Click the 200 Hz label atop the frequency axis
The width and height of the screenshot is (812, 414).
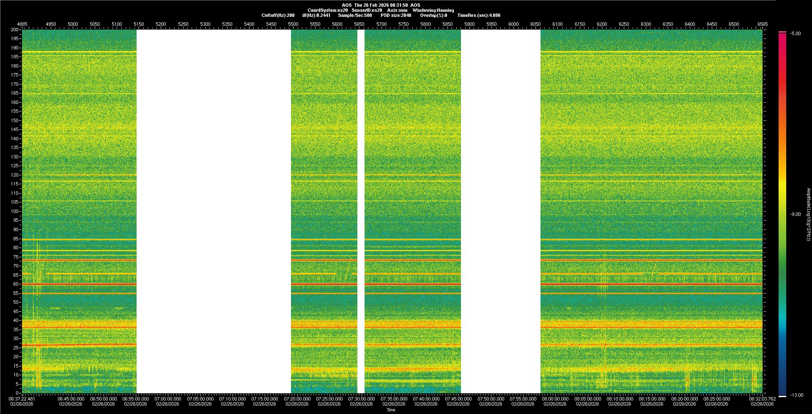15,30
